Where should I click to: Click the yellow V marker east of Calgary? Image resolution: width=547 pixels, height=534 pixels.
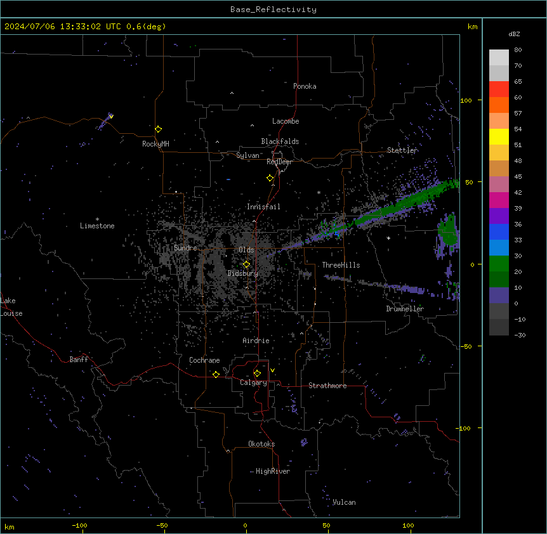(x=272, y=370)
